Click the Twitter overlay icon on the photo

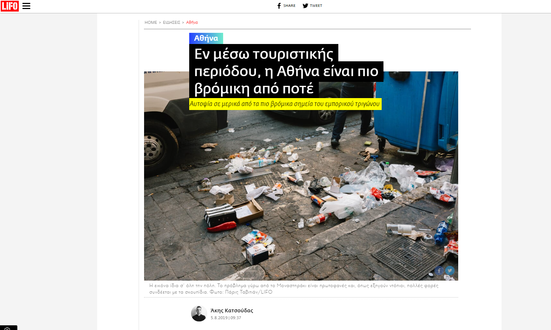(450, 270)
